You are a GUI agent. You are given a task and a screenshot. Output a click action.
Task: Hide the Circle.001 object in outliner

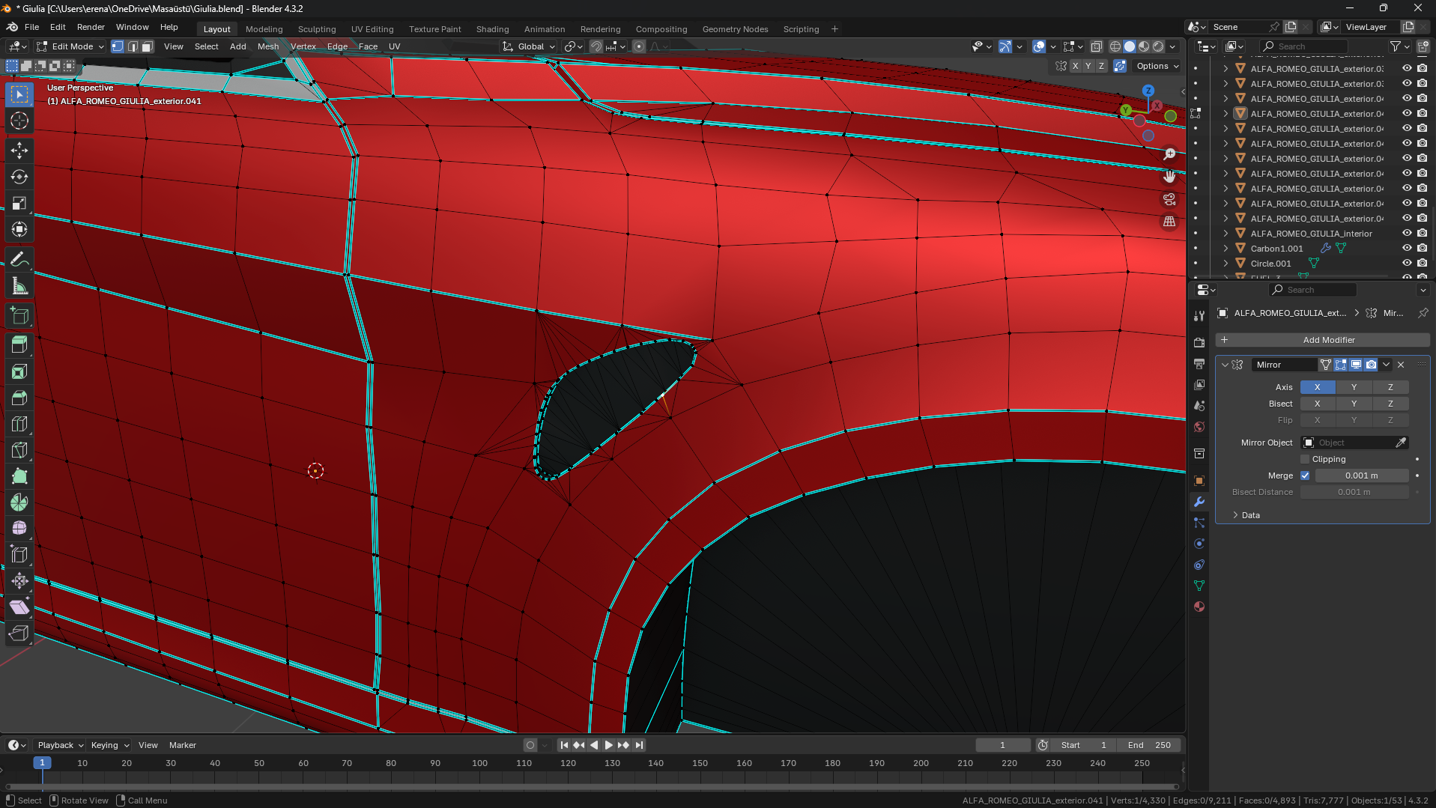pos(1407,264)
